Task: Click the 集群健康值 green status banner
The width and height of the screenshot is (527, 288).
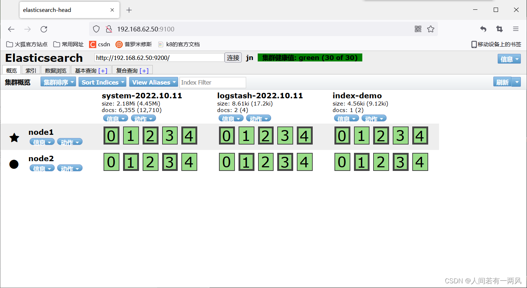Action: pyautogui.click(x=310, y=58)
